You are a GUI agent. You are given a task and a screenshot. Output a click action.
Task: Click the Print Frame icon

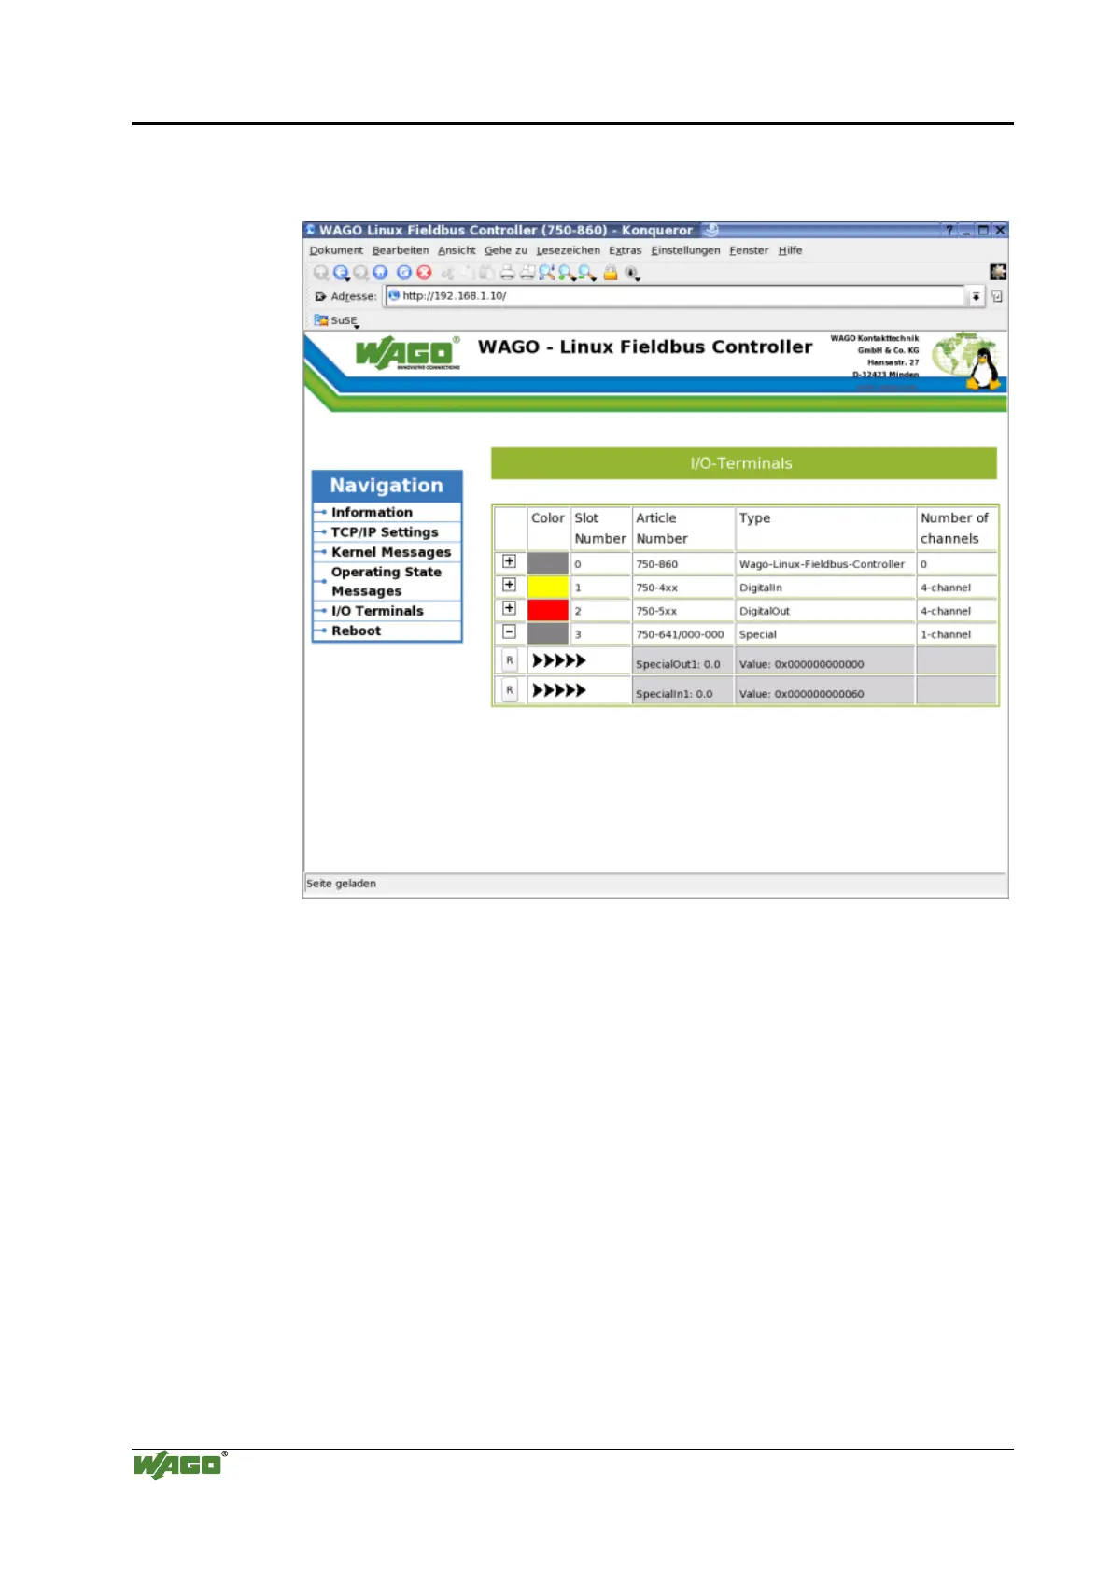(x=527, y=273)
